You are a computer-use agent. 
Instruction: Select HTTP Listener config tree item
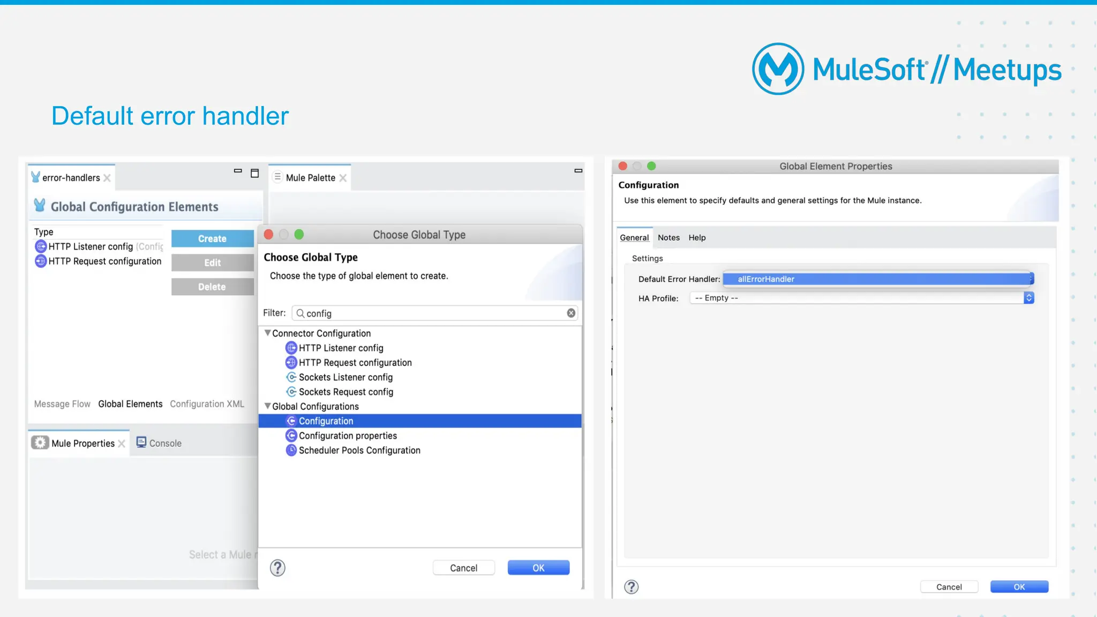pos(341,348)
